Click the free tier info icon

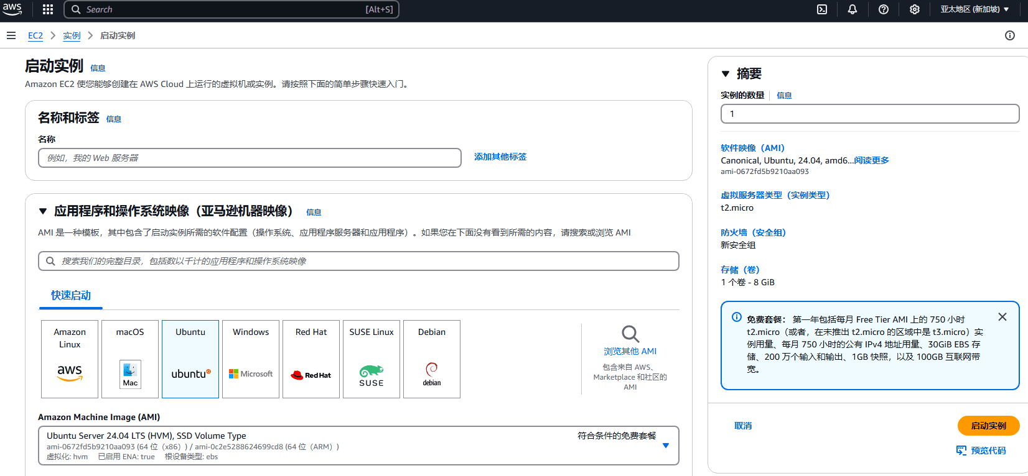tap(737, 317)
